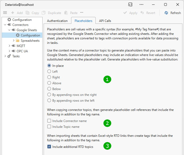The width and height of the screenshot is (184, 155).
Task: Maximize the Dataristix window
Action: tap(165, 4)
